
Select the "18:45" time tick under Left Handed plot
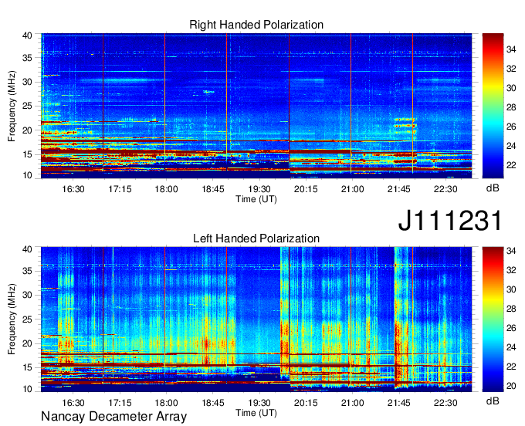(213, 403)
